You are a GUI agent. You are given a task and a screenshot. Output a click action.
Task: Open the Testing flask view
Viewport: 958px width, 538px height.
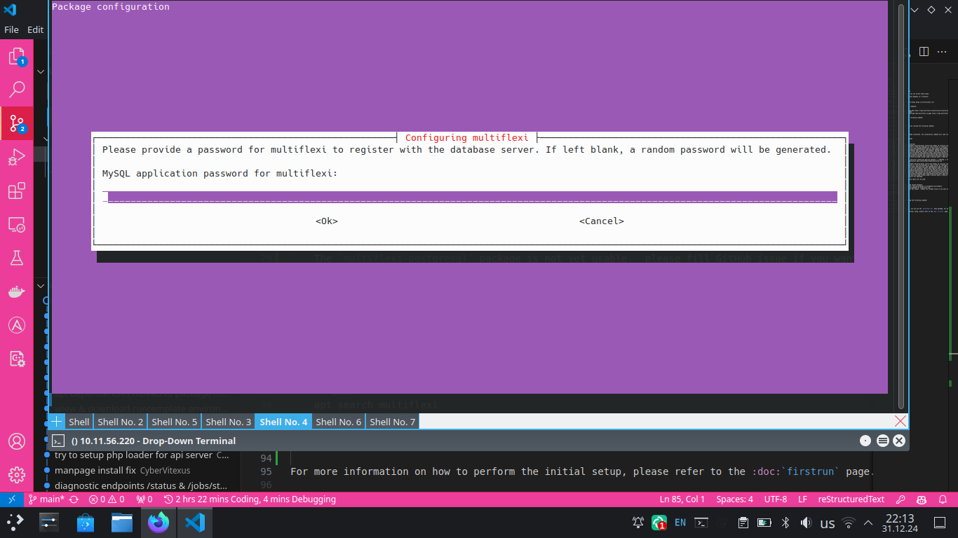(17, 258)
